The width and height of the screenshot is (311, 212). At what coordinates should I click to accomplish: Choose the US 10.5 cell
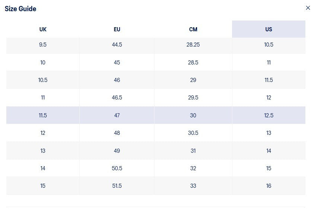click(269, 45)
